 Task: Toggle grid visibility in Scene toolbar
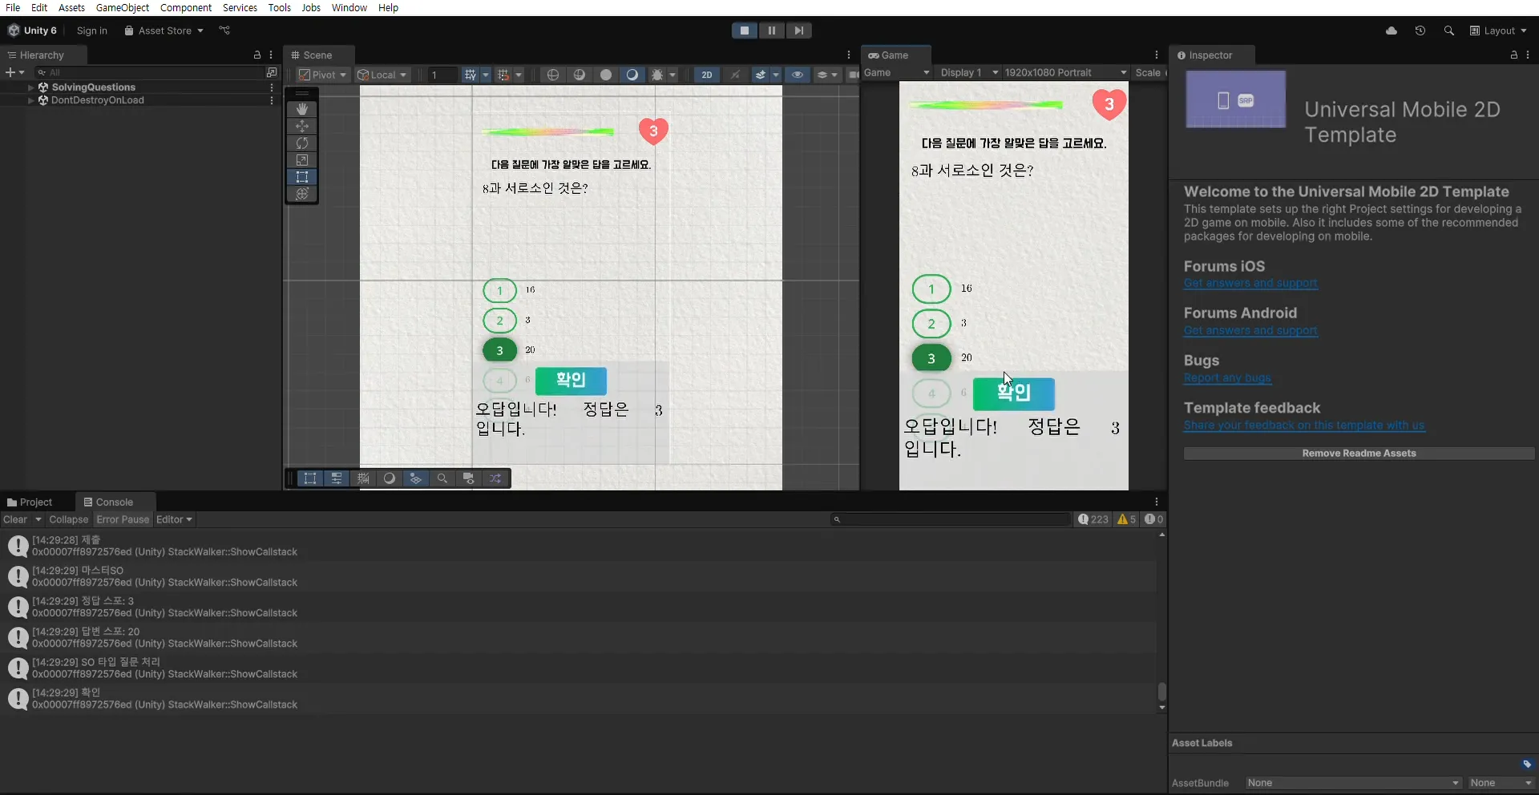[471, 75]
